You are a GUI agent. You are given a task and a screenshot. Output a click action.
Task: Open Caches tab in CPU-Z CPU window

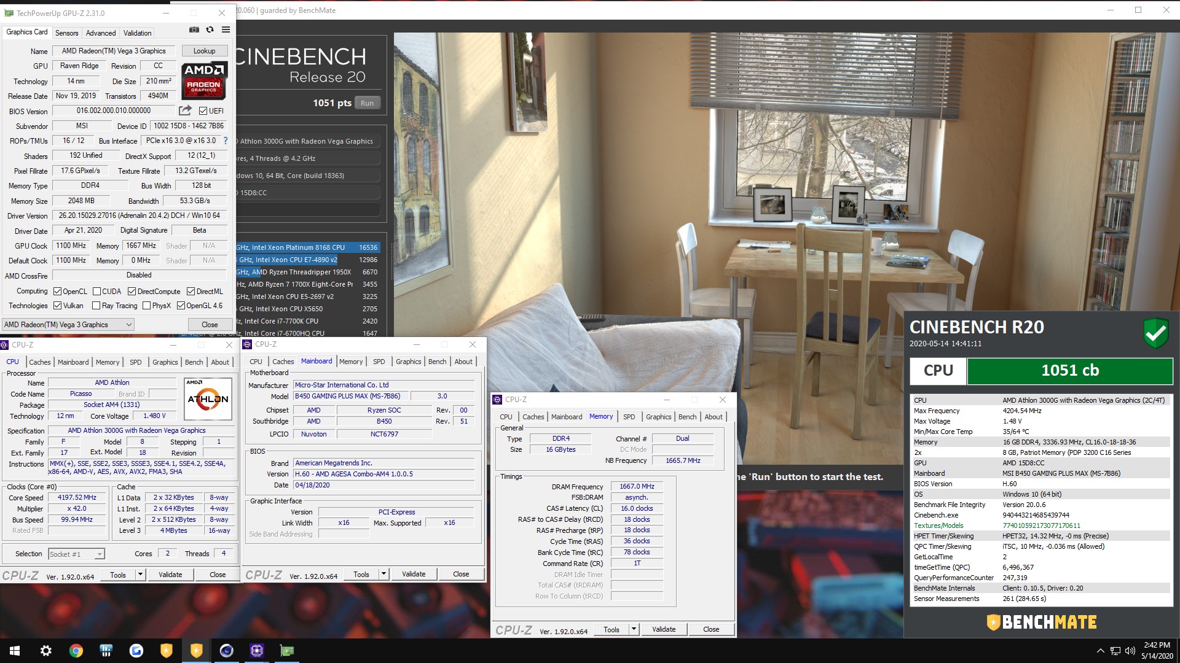[40, 362]
